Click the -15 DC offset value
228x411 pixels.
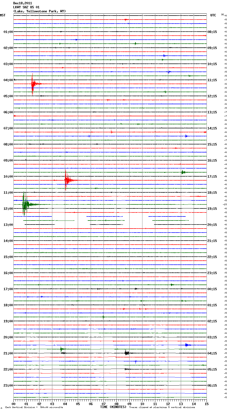click(x=225, y=204)
